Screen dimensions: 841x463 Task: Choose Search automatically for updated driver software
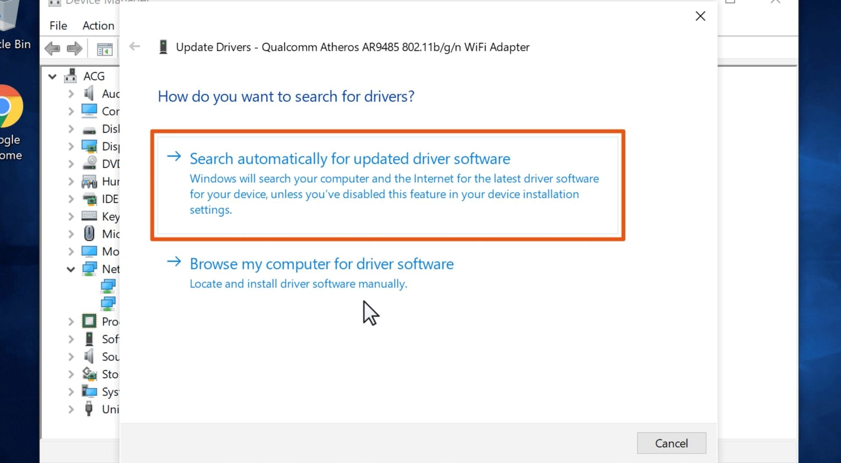click(x=388, y=185)
